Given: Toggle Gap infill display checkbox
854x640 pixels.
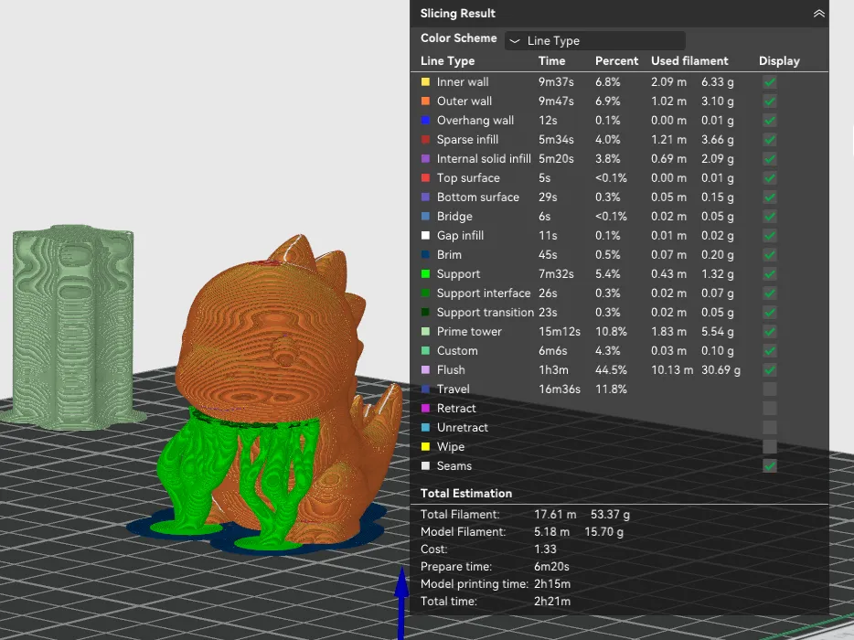Looking at the screenshot, I should (x=770, y=236).
